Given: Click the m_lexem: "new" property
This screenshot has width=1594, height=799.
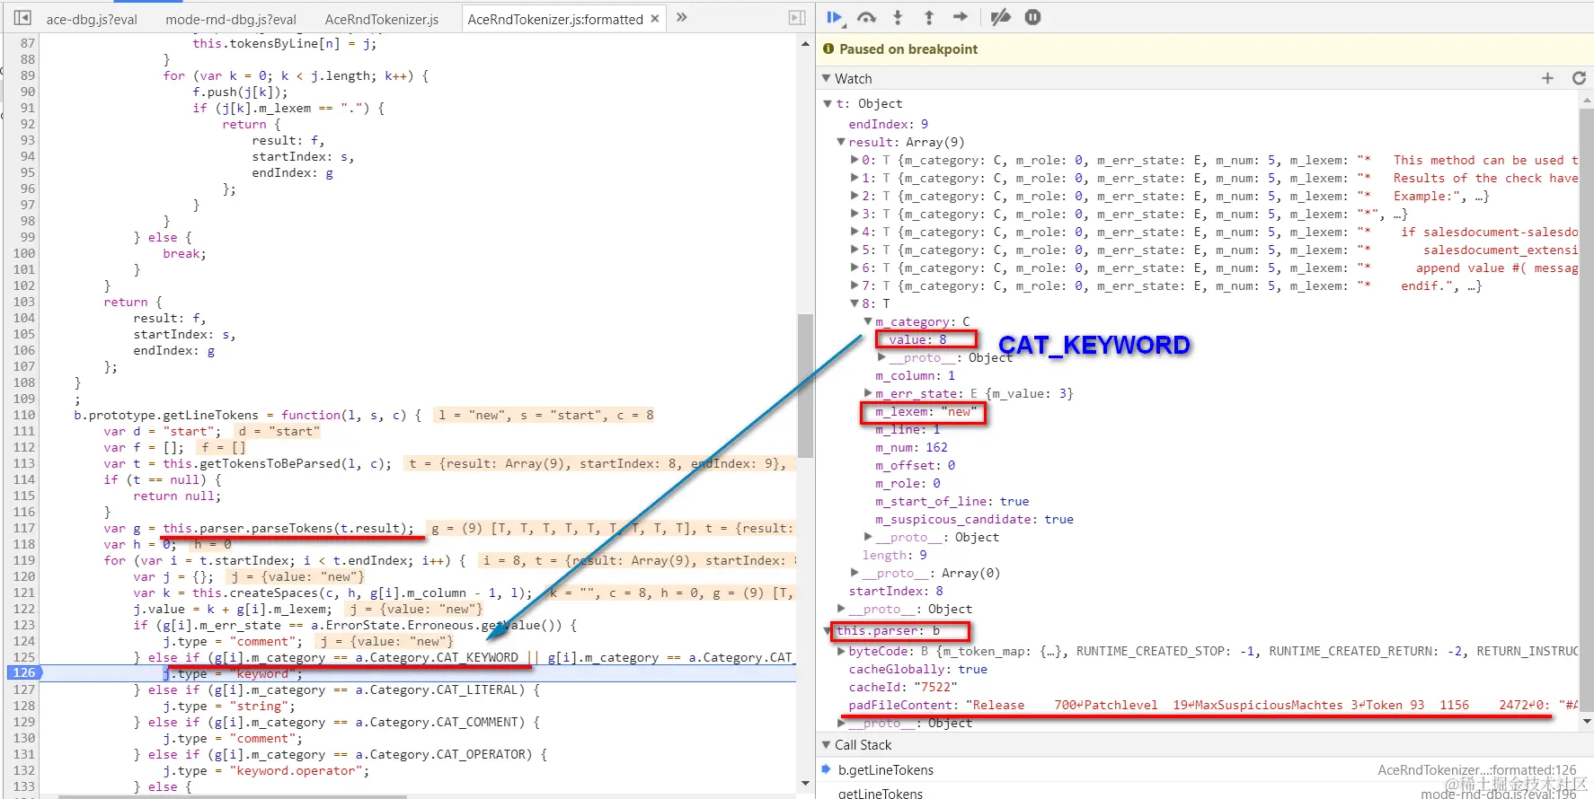Looking at the screenshot, I should 925,411.
